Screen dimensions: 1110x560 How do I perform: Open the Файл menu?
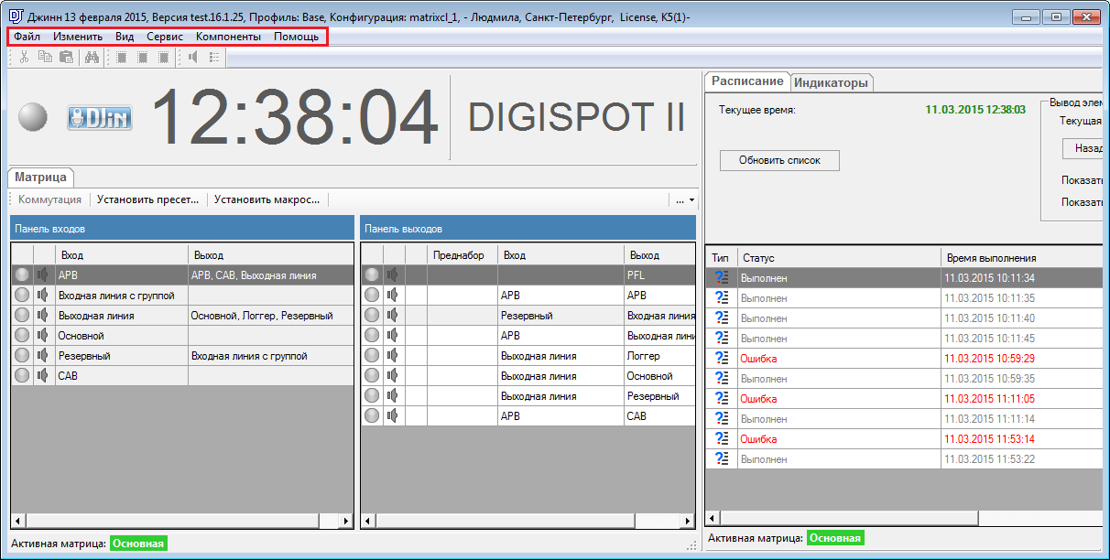point(27,37)
